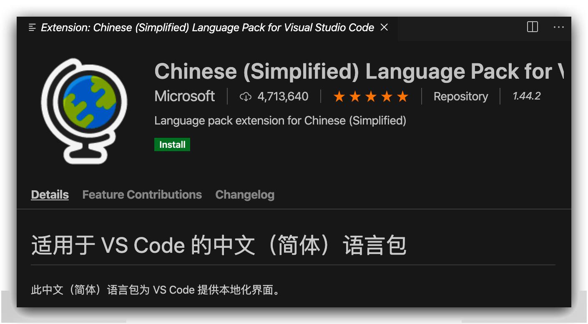Screen dimensions: 588x324
Task: Click the fifth orange rating star
Action: pos(402,97)
